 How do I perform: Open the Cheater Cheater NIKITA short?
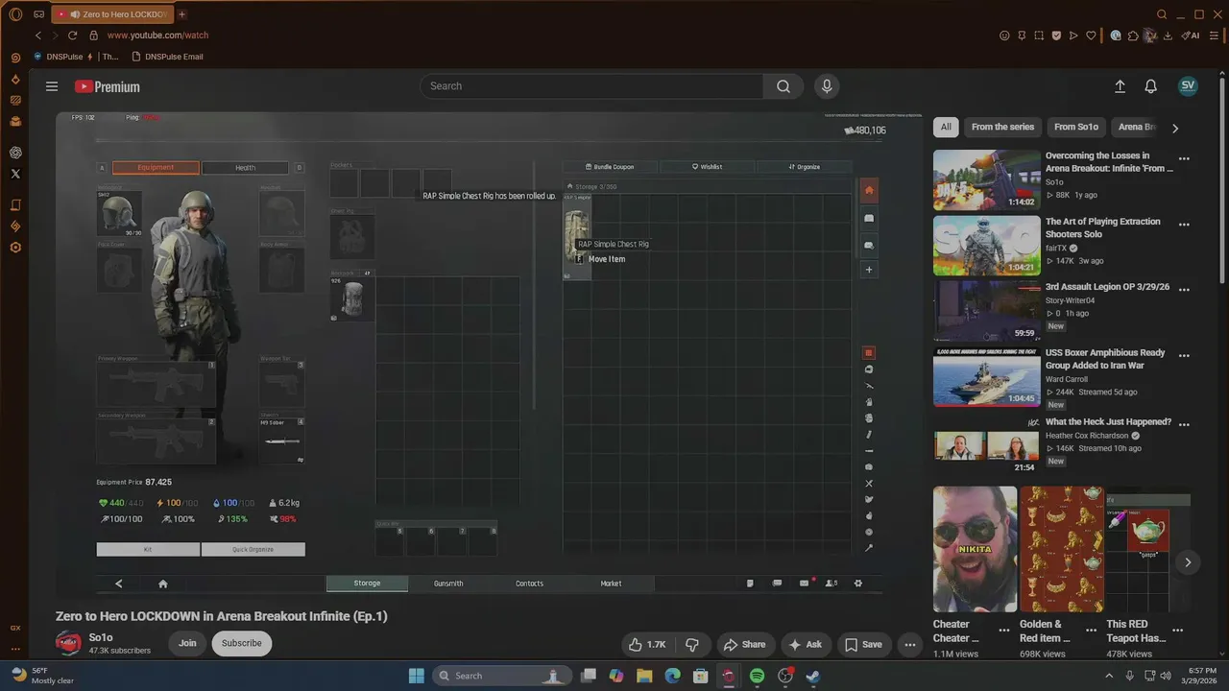pos(975,549)
